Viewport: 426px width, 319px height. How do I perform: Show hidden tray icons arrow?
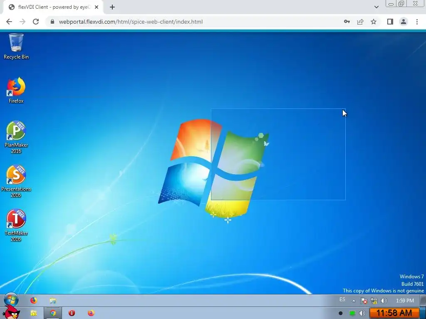354,301
